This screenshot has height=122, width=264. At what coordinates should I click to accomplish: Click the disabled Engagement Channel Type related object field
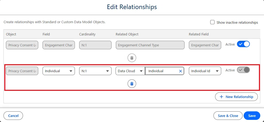(150, 45)
